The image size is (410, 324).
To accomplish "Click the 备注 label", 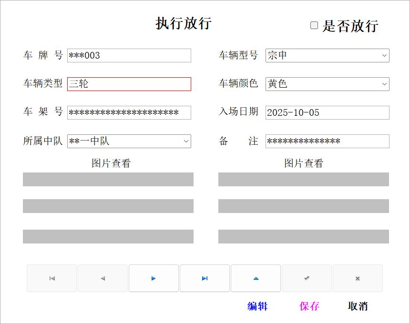I will coord(238,141).
